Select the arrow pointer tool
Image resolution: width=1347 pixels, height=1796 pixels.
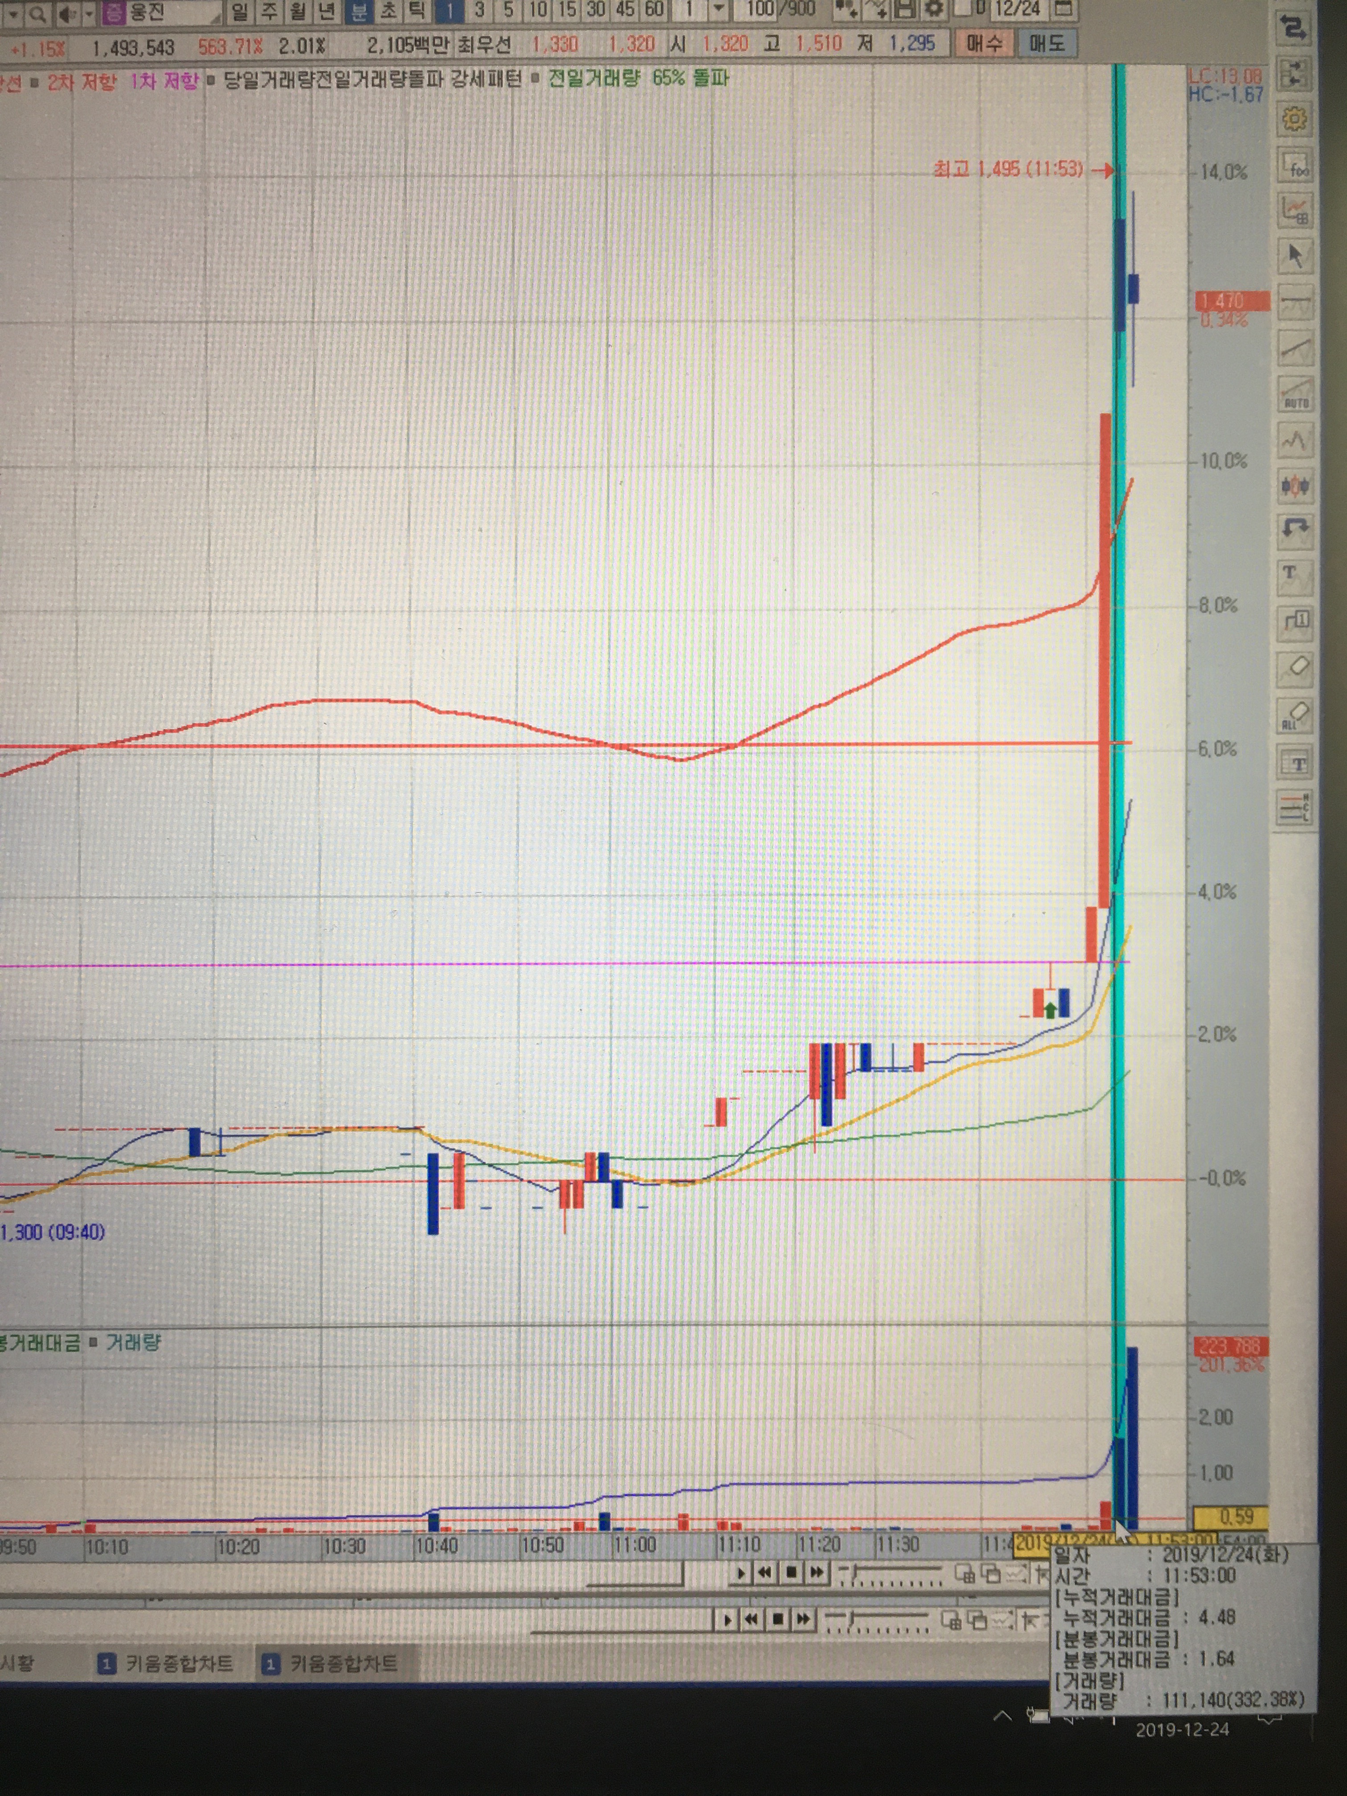click(x=1295, y=256)
